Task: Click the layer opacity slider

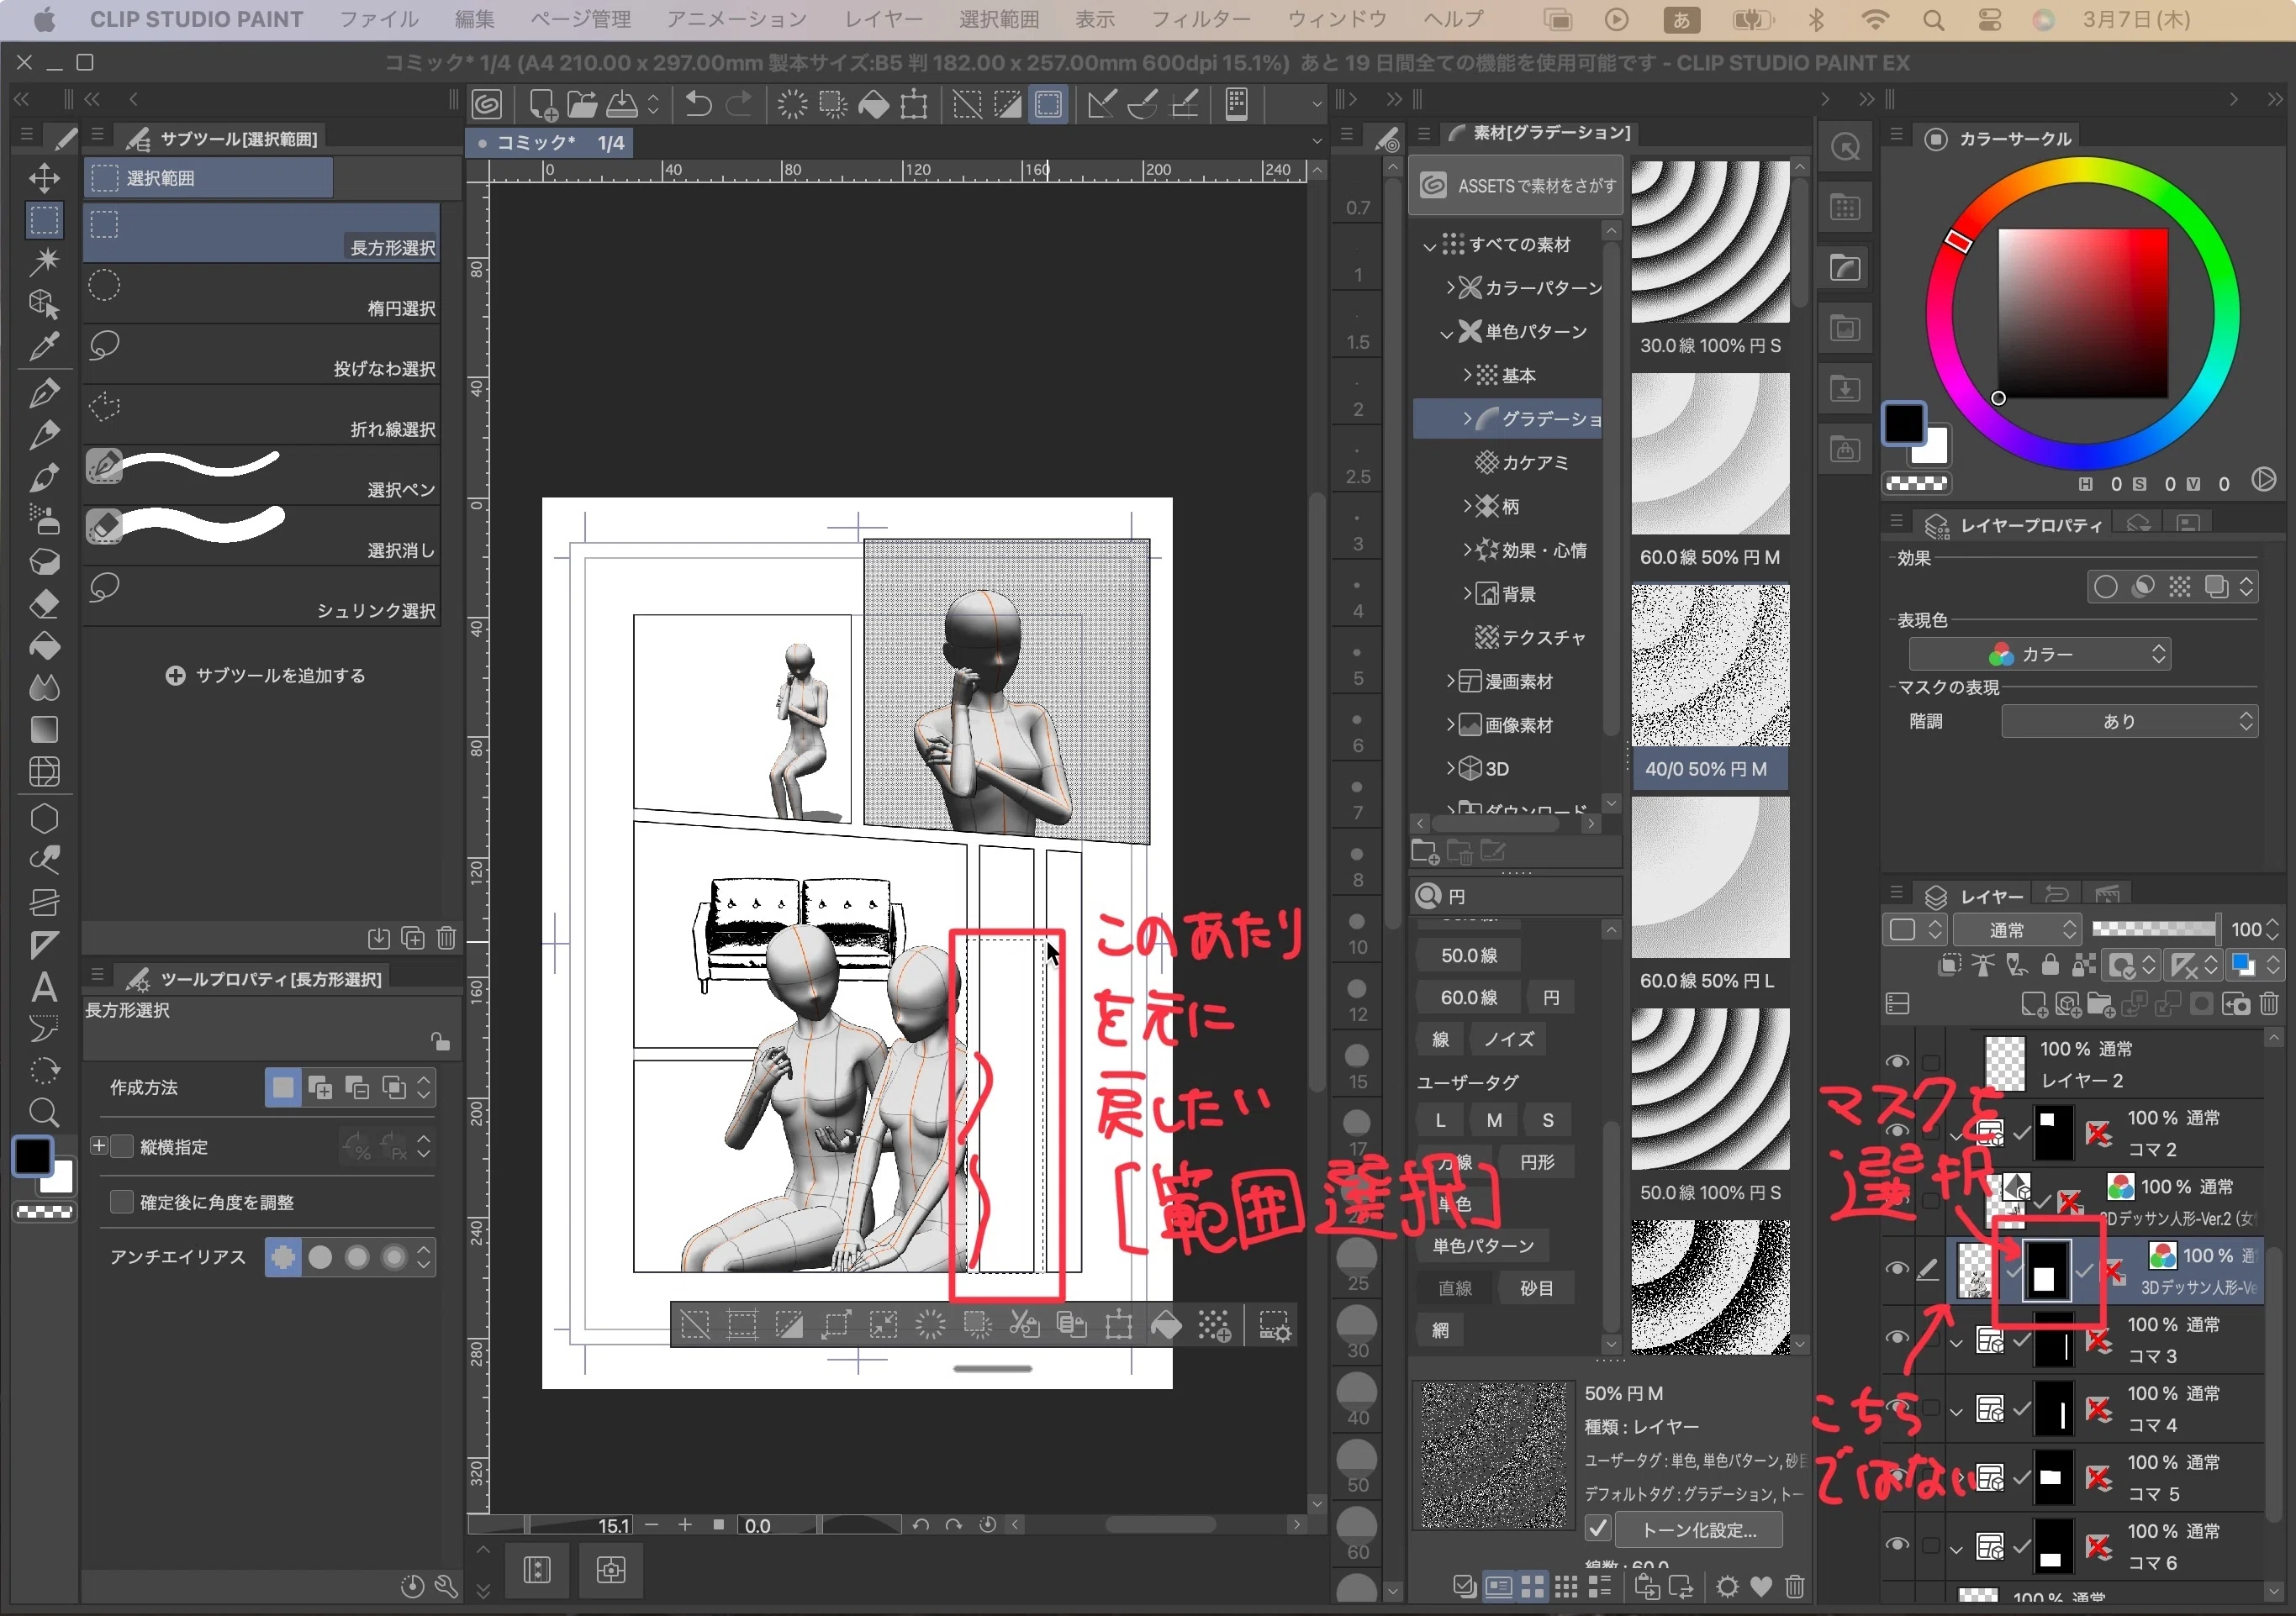Action: click(2153, 929)
